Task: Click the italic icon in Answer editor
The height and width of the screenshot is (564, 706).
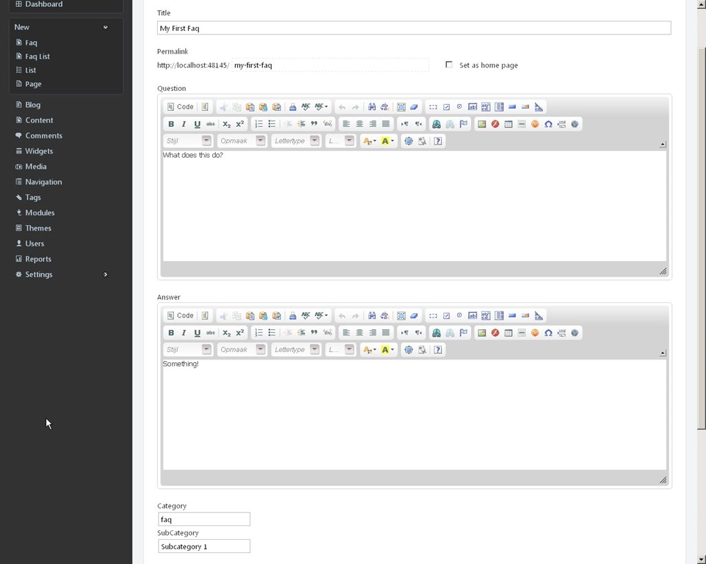Action: pyautogui.click(x=184, y=333)
